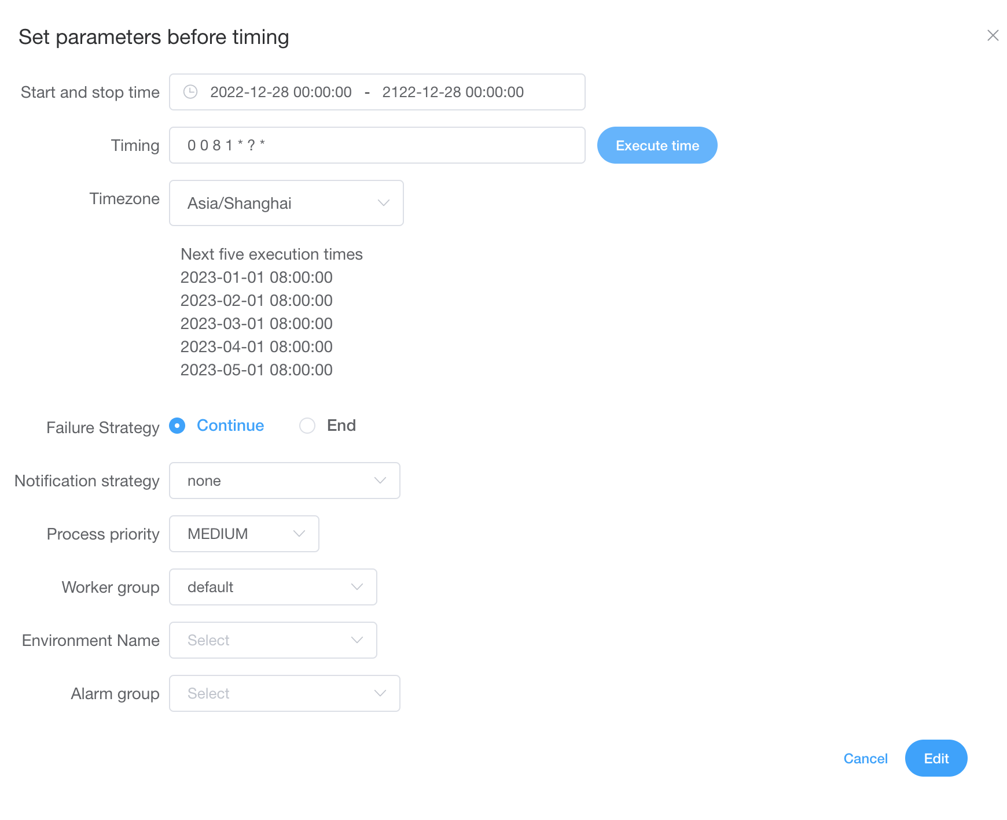Switch Failure Strategy away from Continue
The height and width of the screenshot is (820, 1007).
(307, 426)
